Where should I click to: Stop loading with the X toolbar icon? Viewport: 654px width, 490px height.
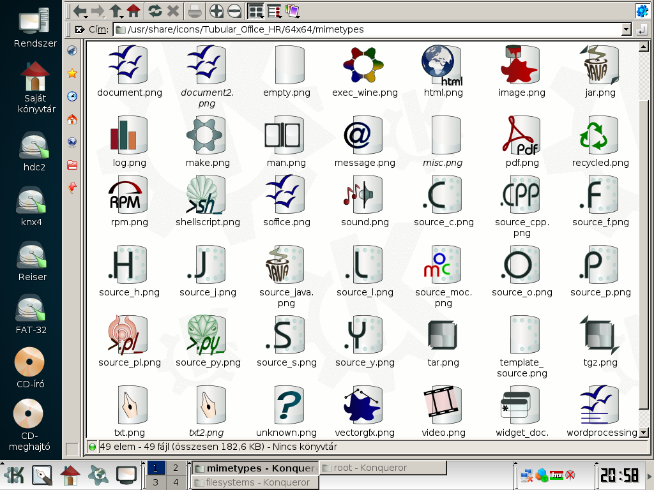click(173, 11)
